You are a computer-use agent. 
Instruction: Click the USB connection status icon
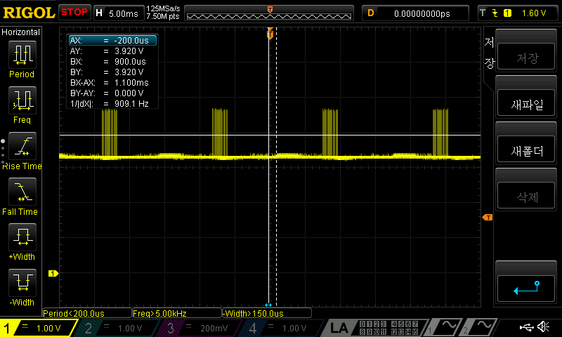526,327
